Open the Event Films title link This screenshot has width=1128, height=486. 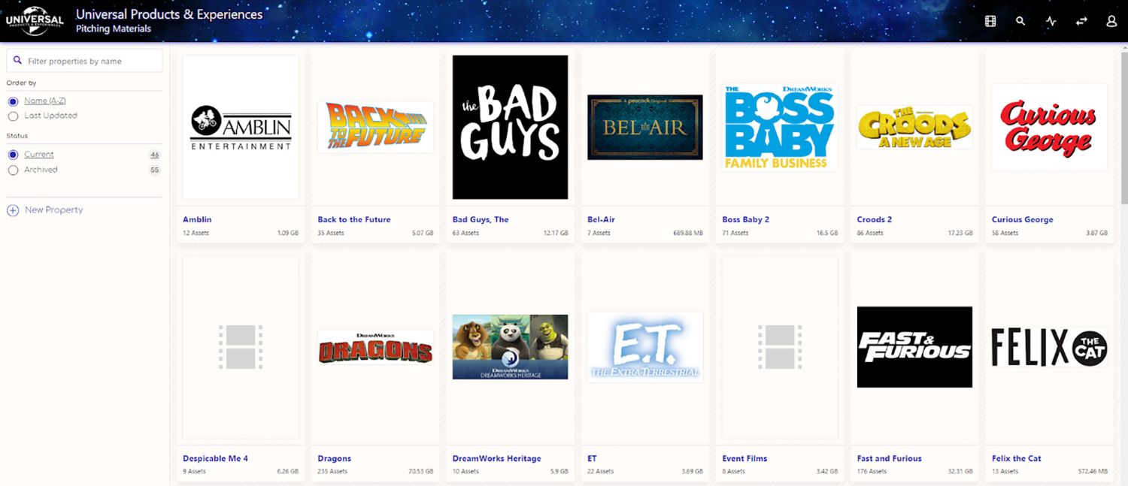pyautogui.click(x=744, y=458)
